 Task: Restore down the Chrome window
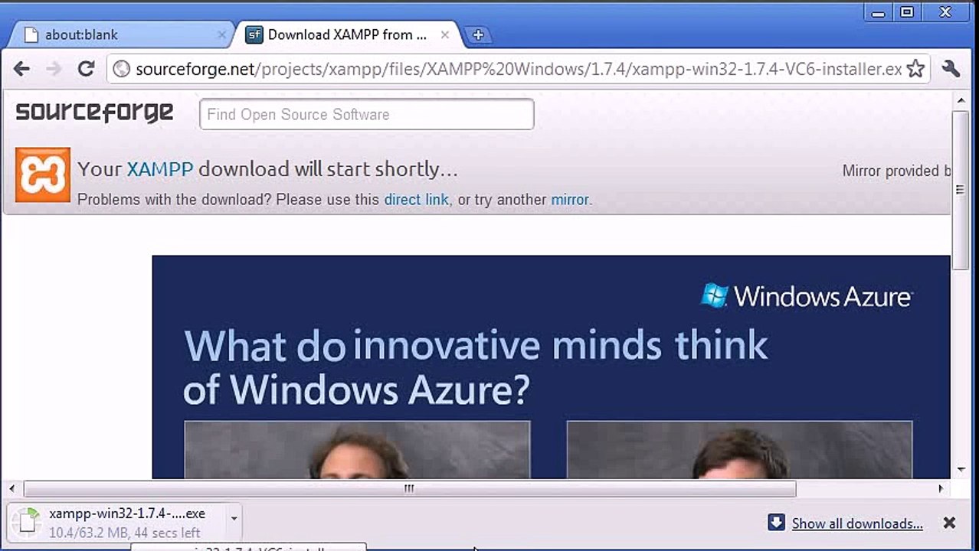pyautogui.click(x=907, y=12)
